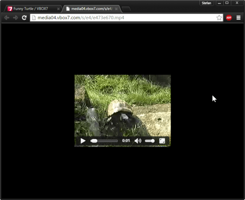Image resolution: width=245 pixels, height=200 pixels.
Task: Open a new tab with the new-tab button
Action: (x=126, y=9)
